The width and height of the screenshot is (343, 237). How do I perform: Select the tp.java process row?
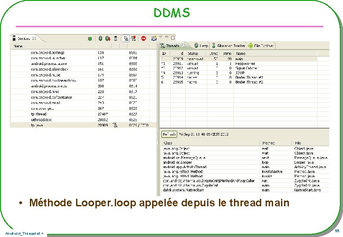tap(84, 125)
